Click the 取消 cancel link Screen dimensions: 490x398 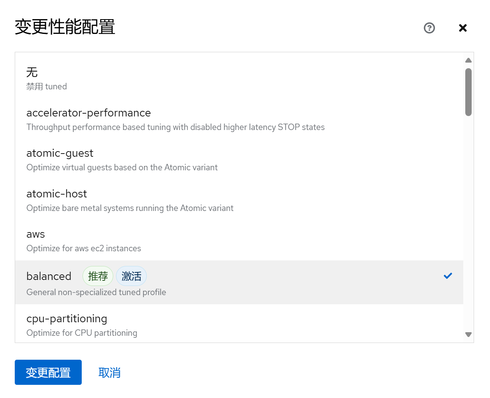tap(109, 372)
